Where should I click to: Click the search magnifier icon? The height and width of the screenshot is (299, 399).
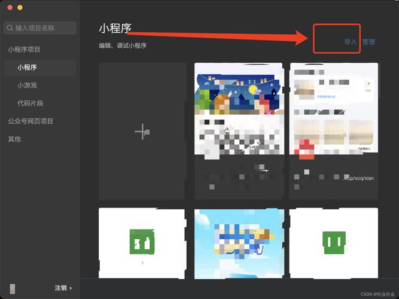[10, 28]
